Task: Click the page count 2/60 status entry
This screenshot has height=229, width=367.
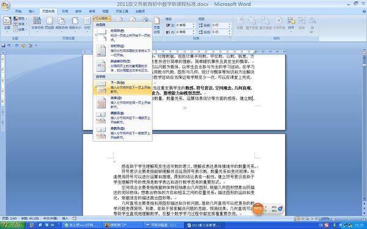Action: [9, 219]
